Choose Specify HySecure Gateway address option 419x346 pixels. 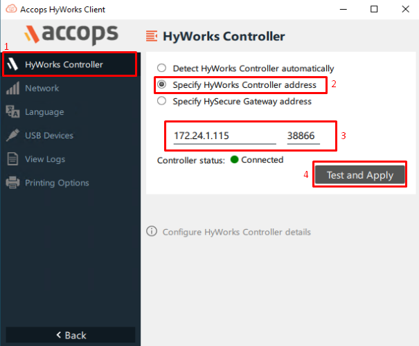(x=162, y=101)
